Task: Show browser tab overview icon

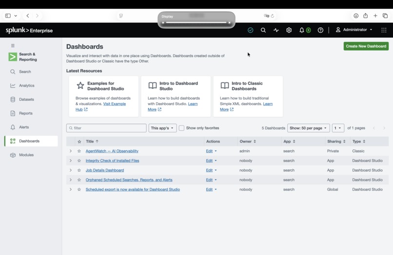Action: coord(385,16)
